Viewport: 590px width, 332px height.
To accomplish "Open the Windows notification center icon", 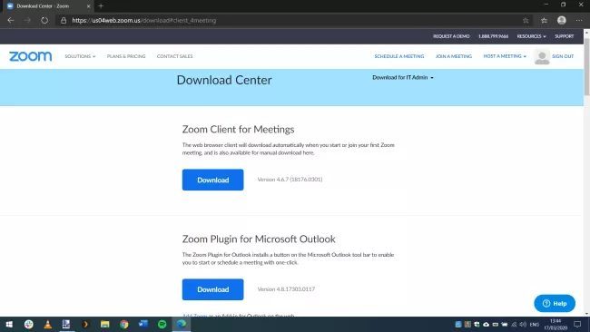I will click(x=577, y=324).
